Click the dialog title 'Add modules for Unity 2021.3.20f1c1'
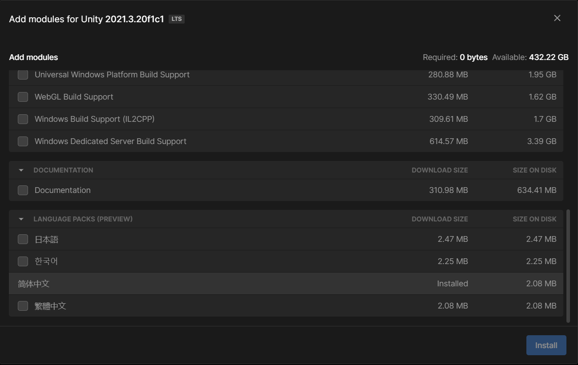The height and width of the screenshot is (365, 578). pos(87,19)
